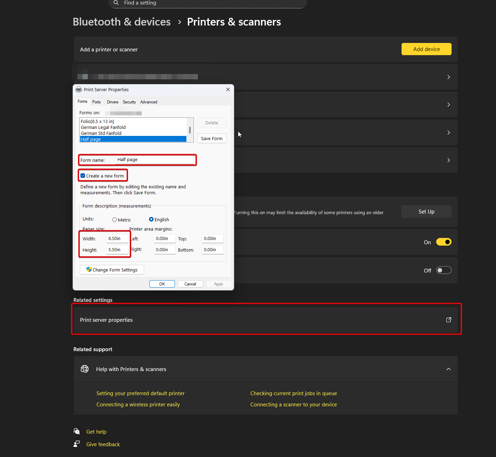
Task: Click the search magnifier icon
Action: pyautogui.click(x=116, y=3)
